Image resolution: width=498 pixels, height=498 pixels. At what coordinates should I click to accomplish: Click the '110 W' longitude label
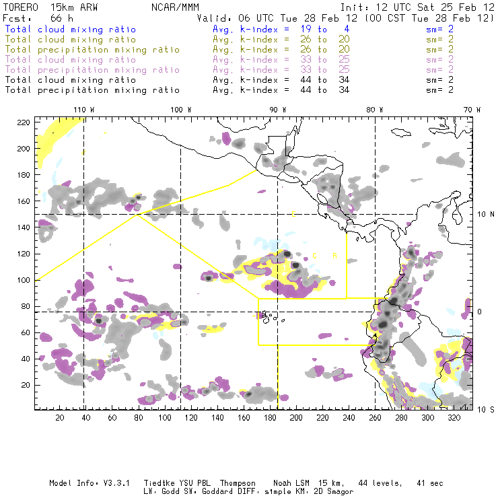click(x=84, y=110)
